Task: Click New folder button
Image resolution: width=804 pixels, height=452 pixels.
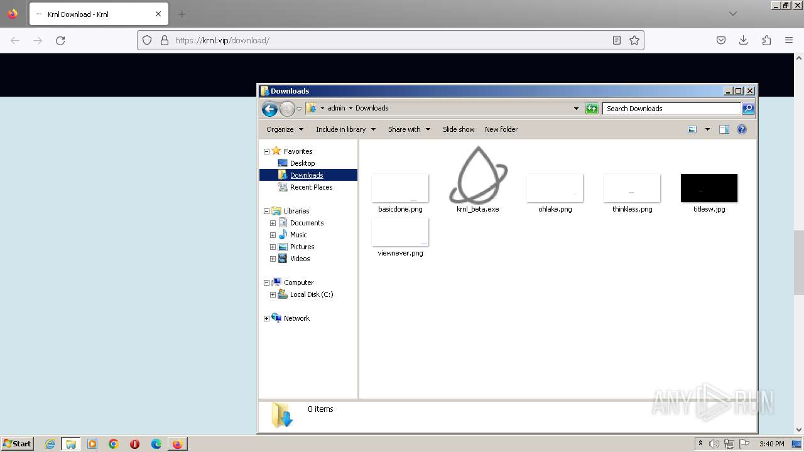Action: coord(501,129)
